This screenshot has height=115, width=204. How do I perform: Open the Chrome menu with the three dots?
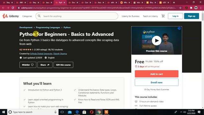click(x=201, y=8)
